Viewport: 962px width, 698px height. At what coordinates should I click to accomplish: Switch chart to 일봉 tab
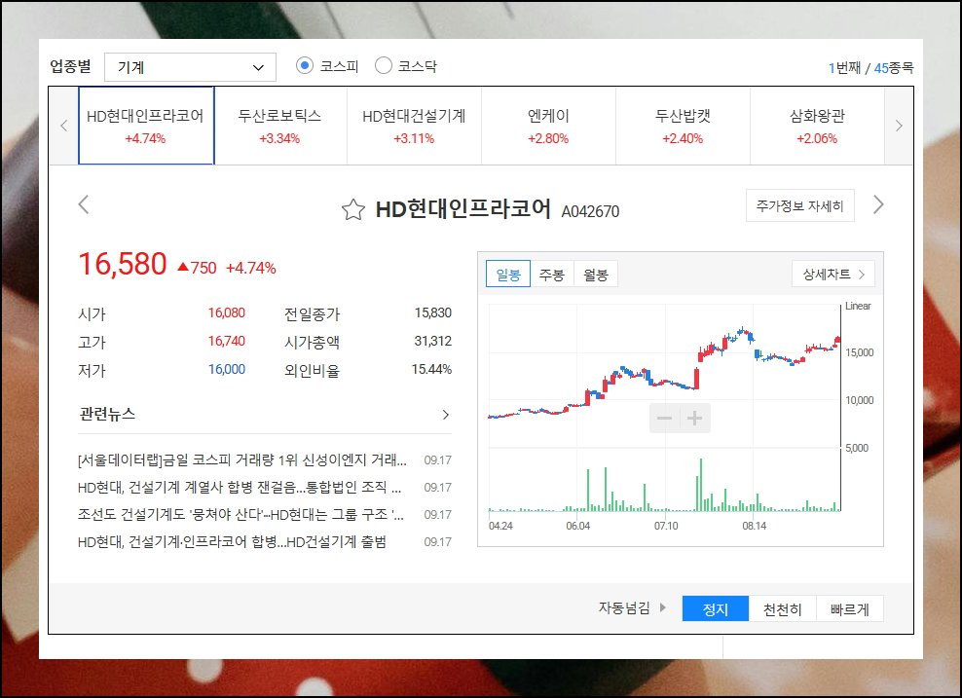(508, 275)
